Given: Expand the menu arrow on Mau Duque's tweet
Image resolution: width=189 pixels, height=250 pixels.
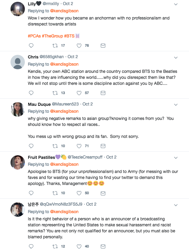Looking at the screenshot, I should [x=176, y=105].
